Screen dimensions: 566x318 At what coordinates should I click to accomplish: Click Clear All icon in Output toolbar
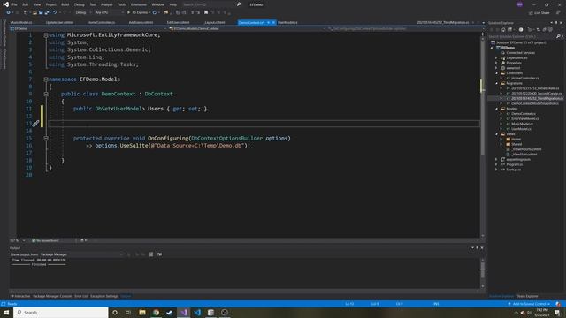point(151,254)
